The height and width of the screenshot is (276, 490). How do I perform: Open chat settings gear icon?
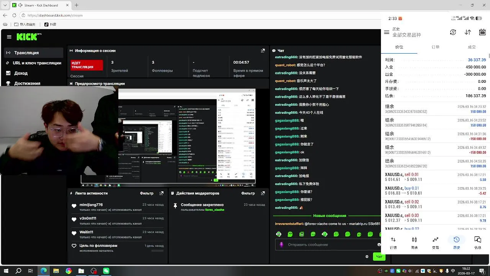(x=367, y=256)
